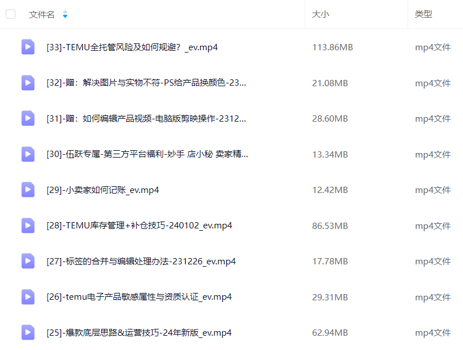Click video icon for [25]-爆款底层思路 file
463x350 pixels.
28,333
